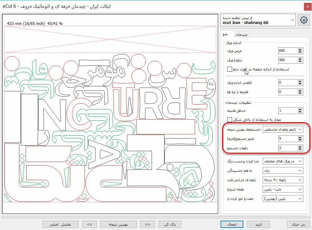Image resolution: width=312 pixels, height=230 pixels.
Task: Increase the search timer seconds up arrow
Action: click(300, 137)
